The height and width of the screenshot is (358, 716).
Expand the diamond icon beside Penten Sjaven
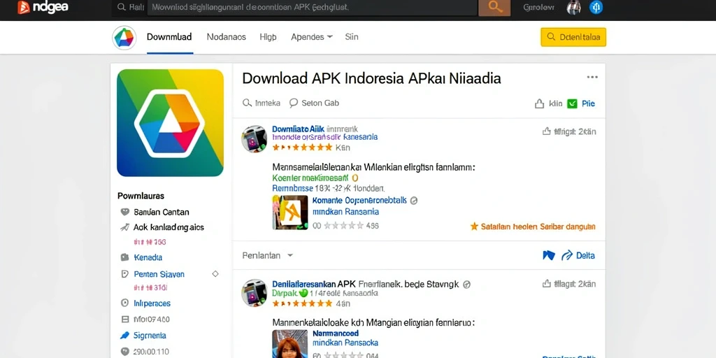click(x=215, y=274)
